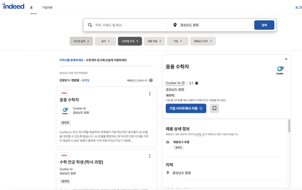Open the 응용 수학자 job title in list

click(x=69, y=100)
